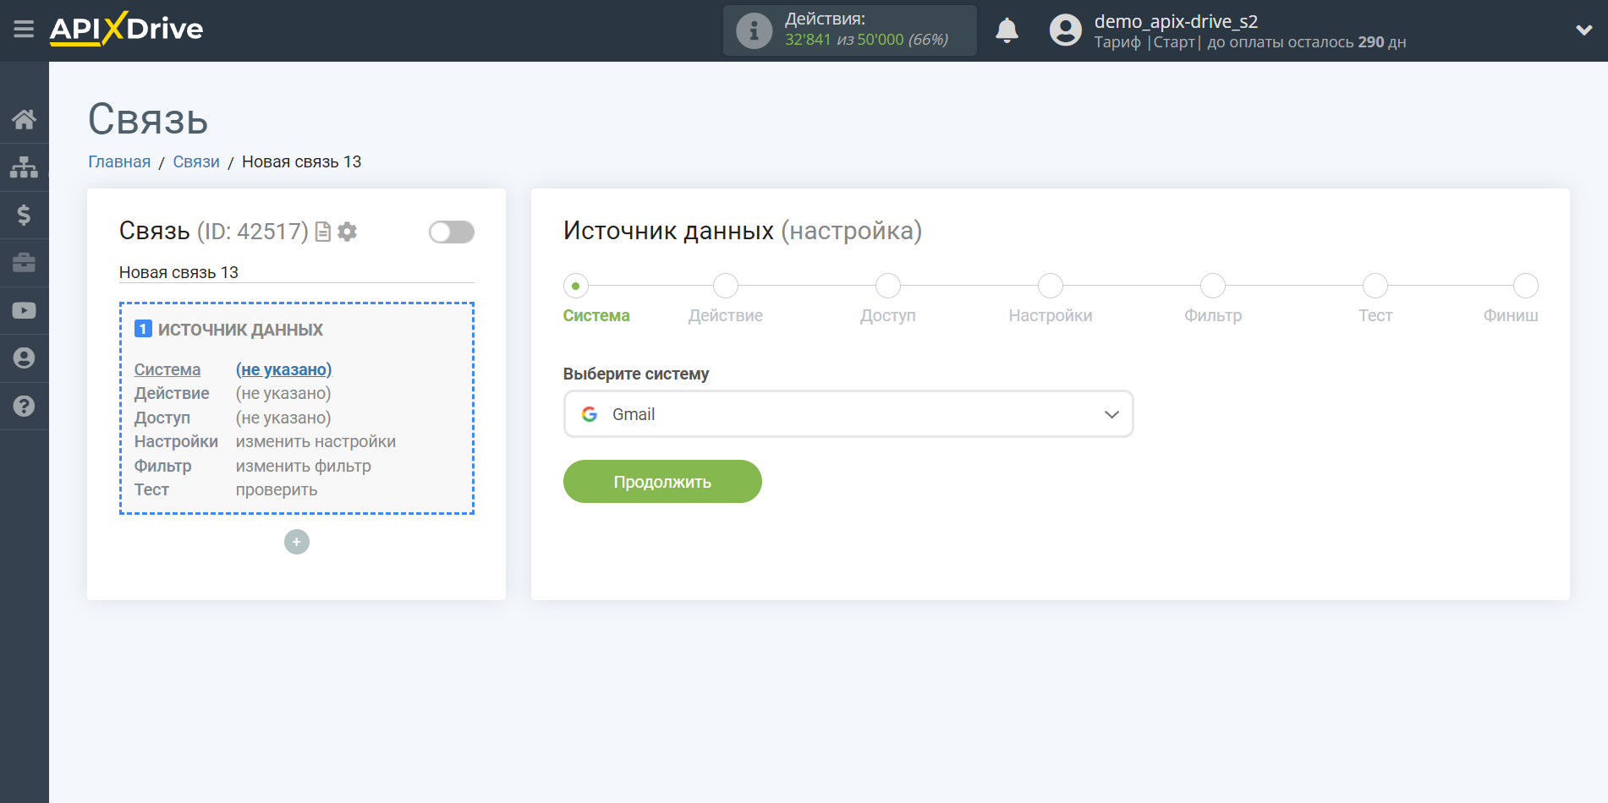Image resolution: width=1608 pixels, height=803 pixels.
Task: Click the Главная breadcrumb link
Action: 119,161
